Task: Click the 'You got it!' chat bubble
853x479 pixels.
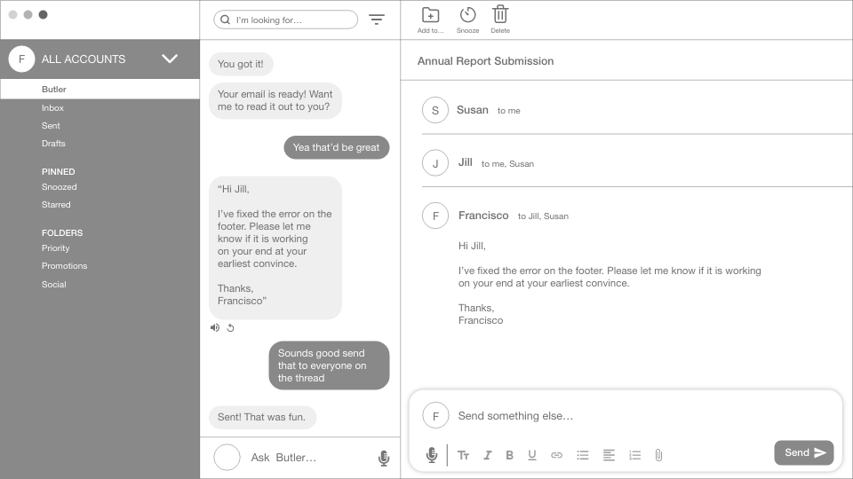Action: click(x=241, y=64)
